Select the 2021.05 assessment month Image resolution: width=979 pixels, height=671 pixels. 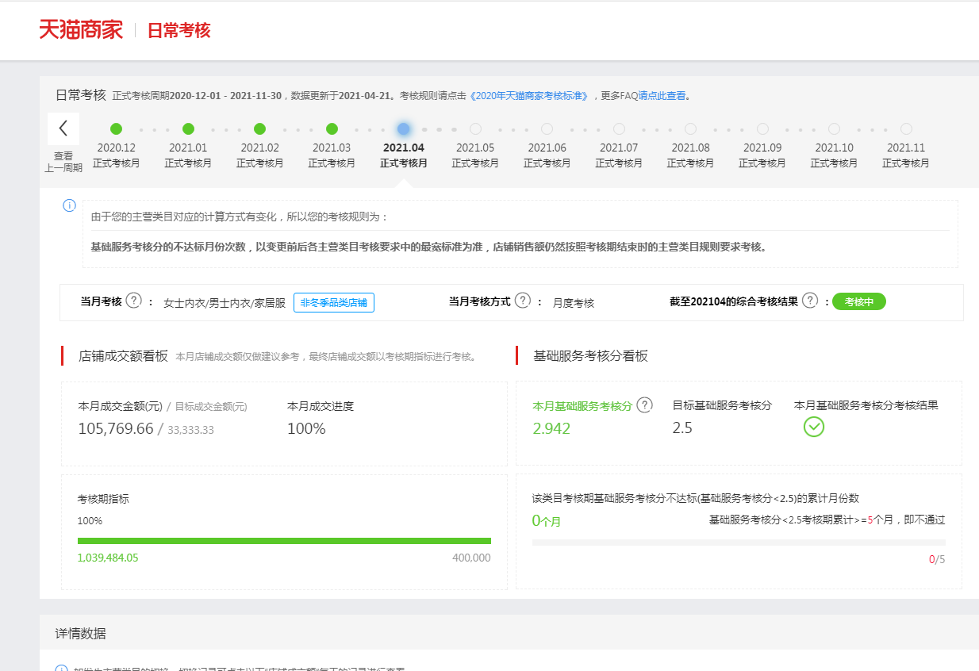(475, 155)
